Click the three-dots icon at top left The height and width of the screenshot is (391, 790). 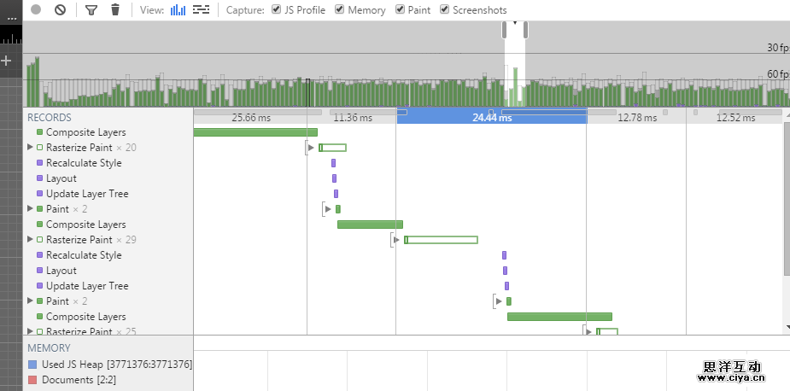11,18
